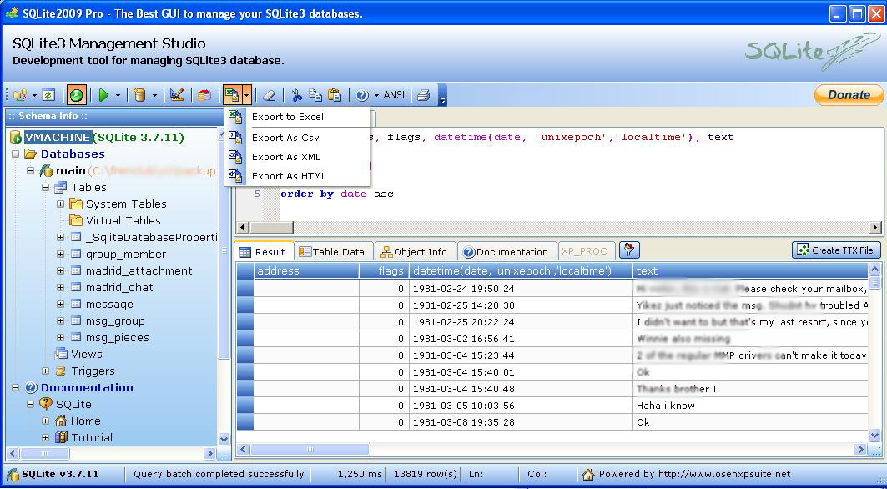Collapse the Documentation tree node

tap(15, 388)
